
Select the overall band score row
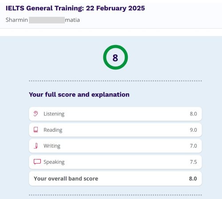pyautogui.click(x=115, y=179)
